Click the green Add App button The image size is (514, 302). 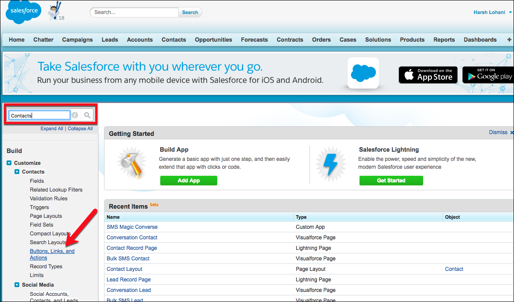(x=188, y=181)
